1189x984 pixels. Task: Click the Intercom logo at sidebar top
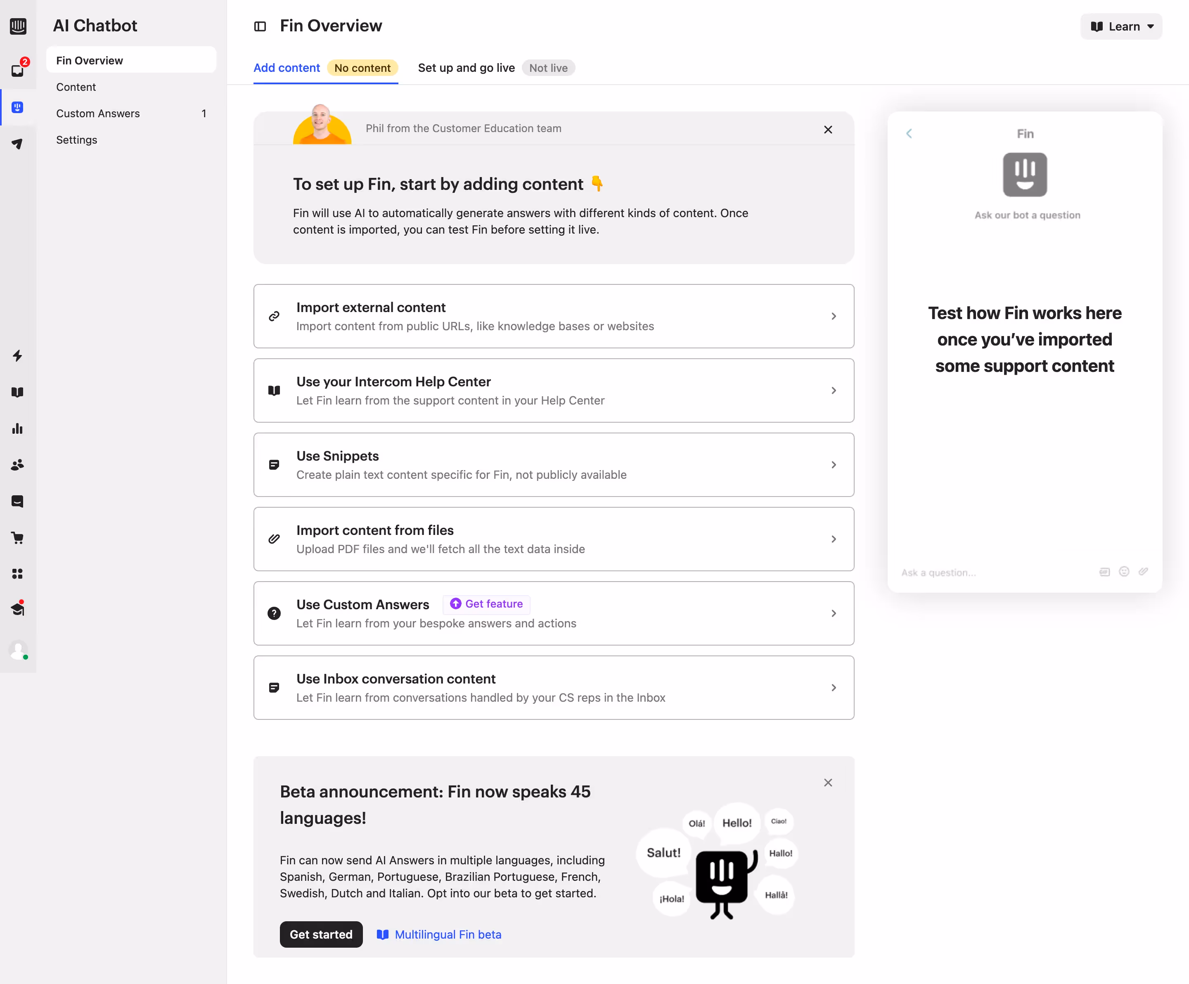[18, 26]
